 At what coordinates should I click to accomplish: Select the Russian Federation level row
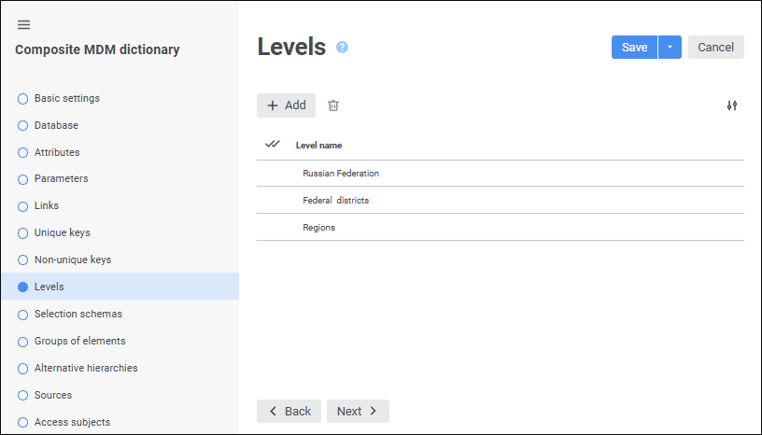click(x=341, y=174)
